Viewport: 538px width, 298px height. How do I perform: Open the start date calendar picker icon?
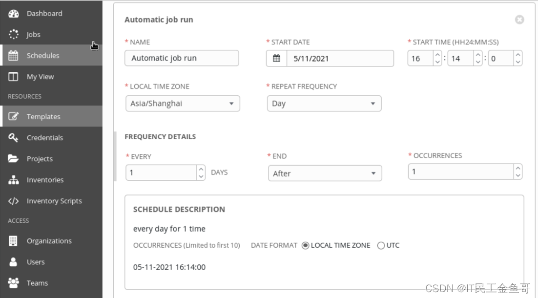tap(276, 58)
